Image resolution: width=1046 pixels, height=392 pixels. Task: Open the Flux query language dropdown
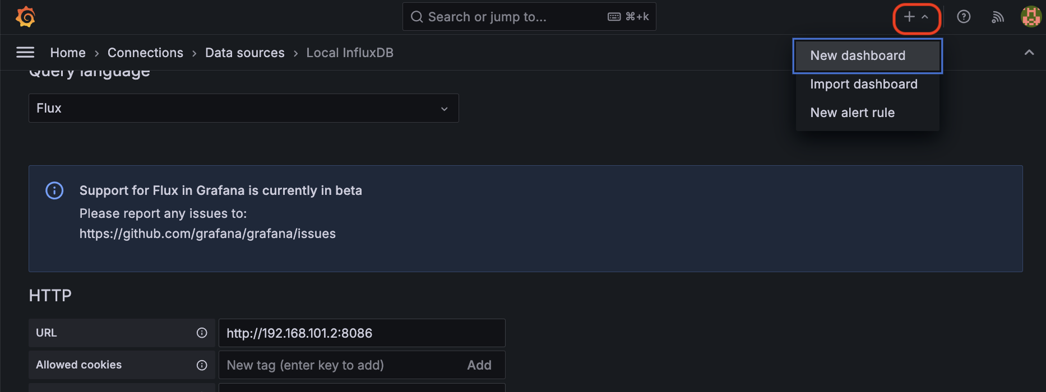(244, 108)
